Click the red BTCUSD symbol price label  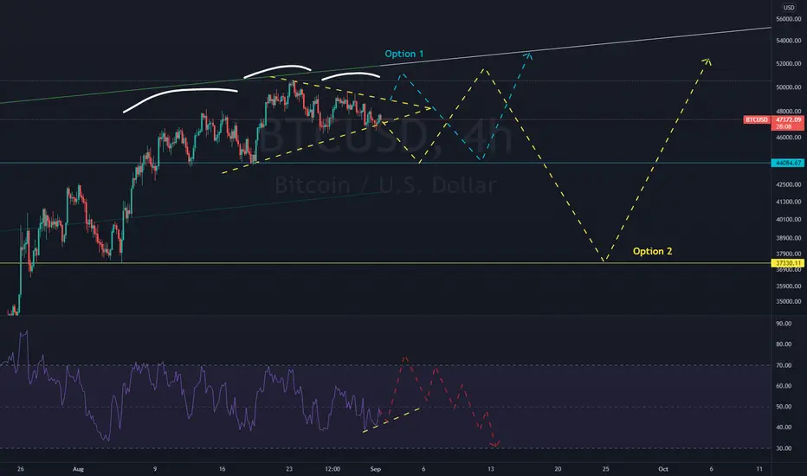pos(757,120)
